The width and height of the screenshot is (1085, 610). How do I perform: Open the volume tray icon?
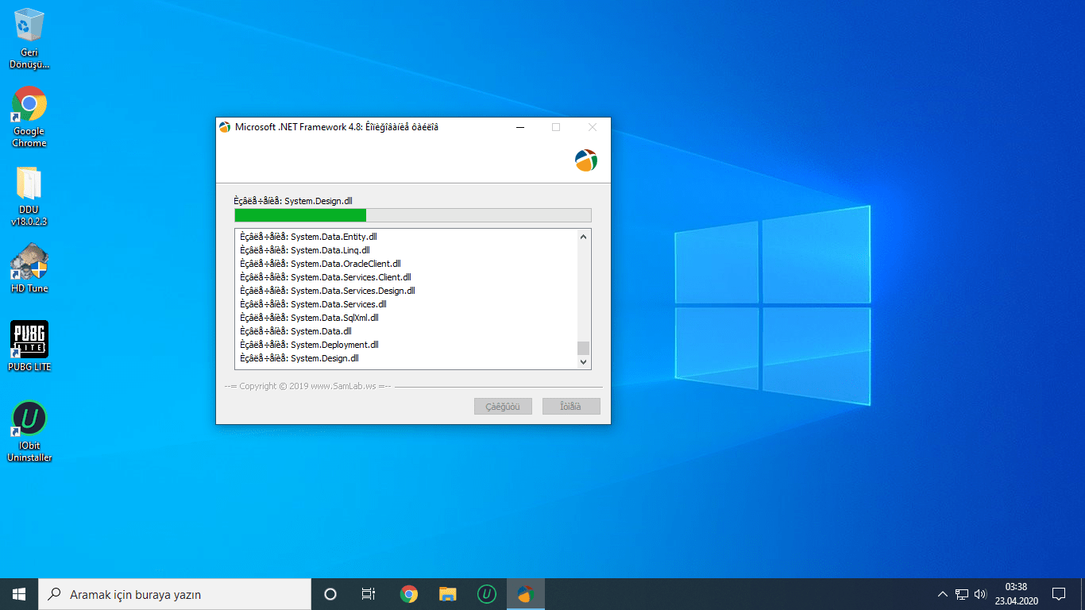click(980, 594)
